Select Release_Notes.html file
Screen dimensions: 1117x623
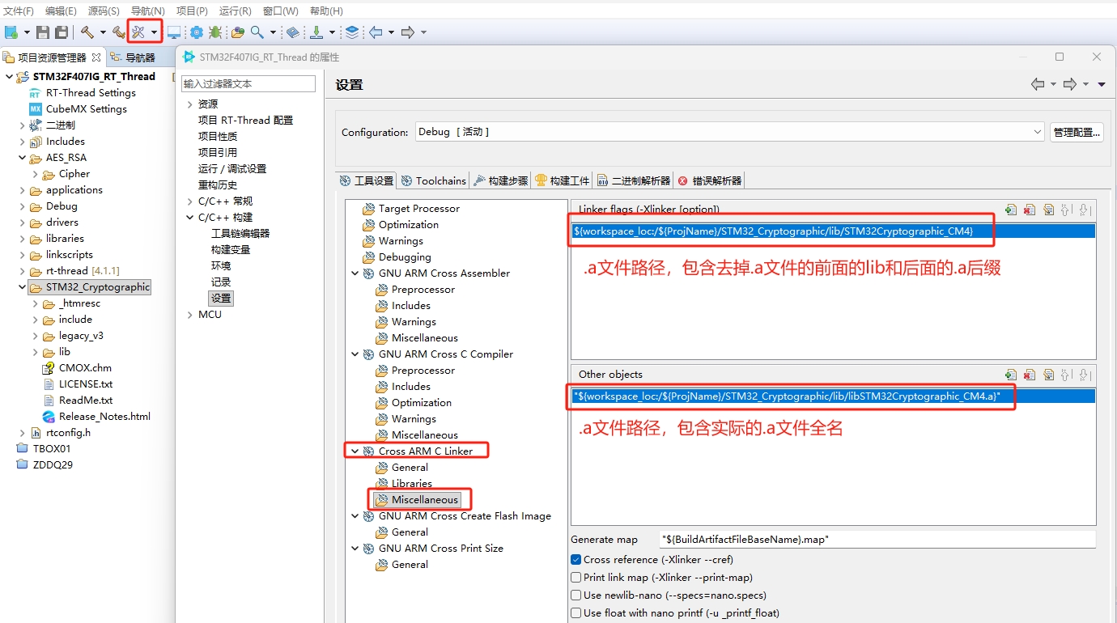click(104, 417)
